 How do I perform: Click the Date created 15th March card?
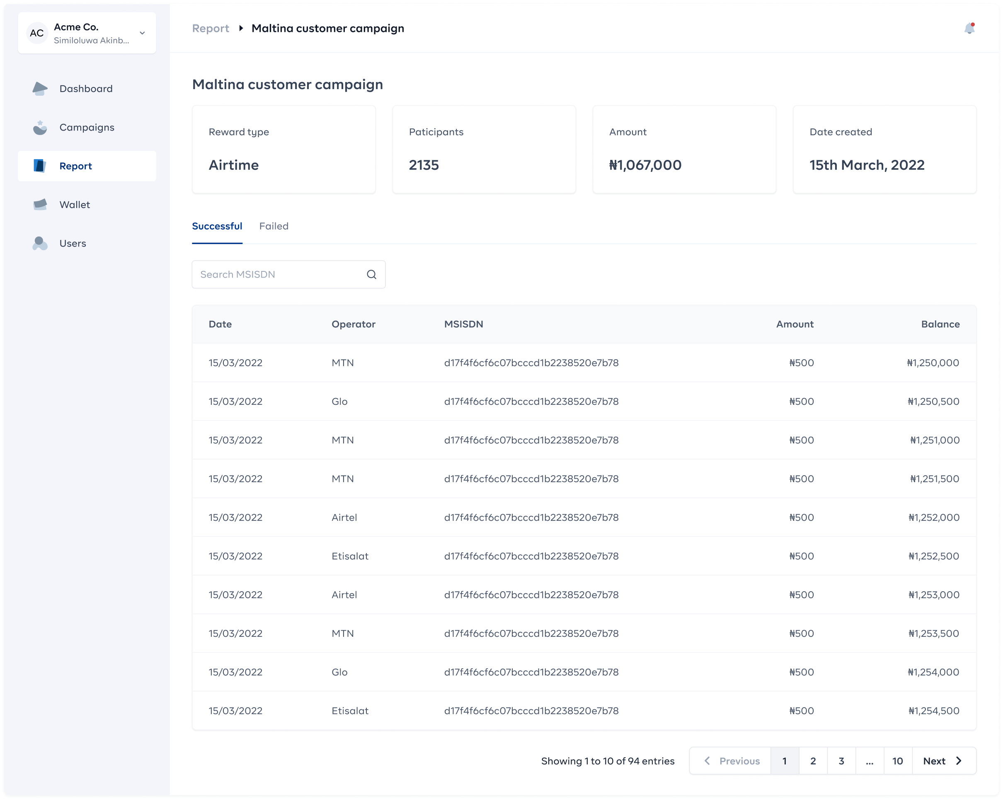tap(884, 149)
